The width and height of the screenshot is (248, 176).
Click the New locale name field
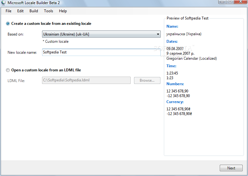click(x=101, y=52)
